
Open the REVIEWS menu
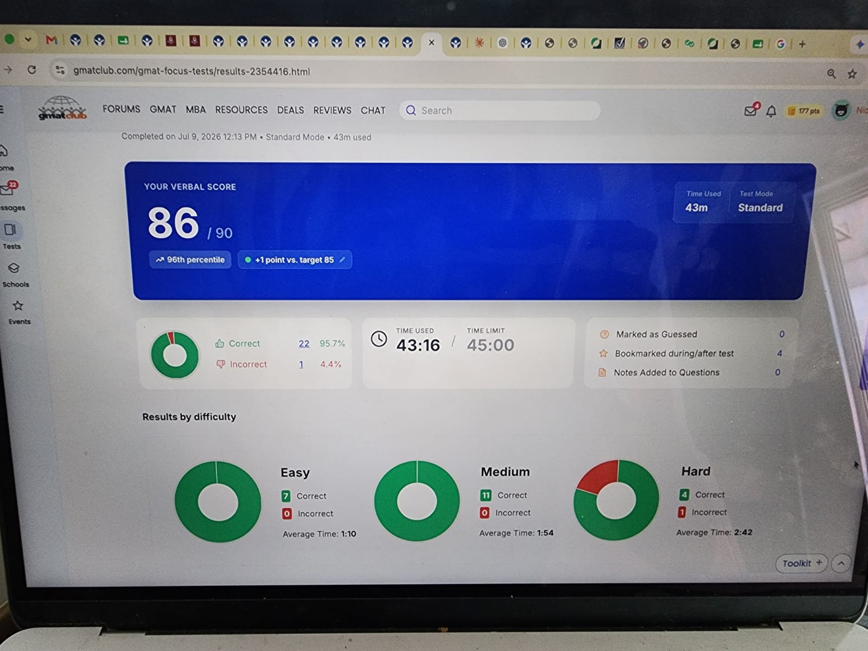pyautogui.click(x=332, y=110)
